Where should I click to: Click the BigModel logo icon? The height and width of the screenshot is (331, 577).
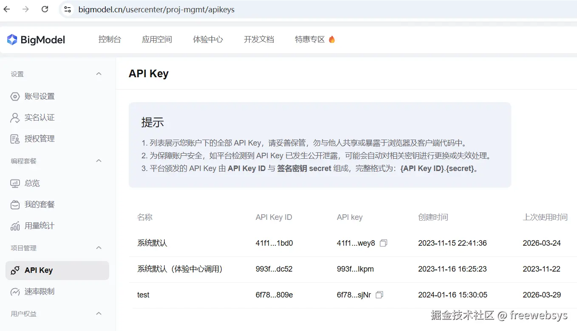12,40
